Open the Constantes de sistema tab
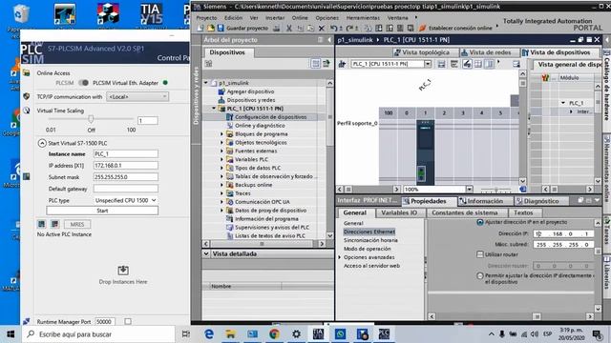This screenshot has height=343, width=611. (x=465, y=212)
